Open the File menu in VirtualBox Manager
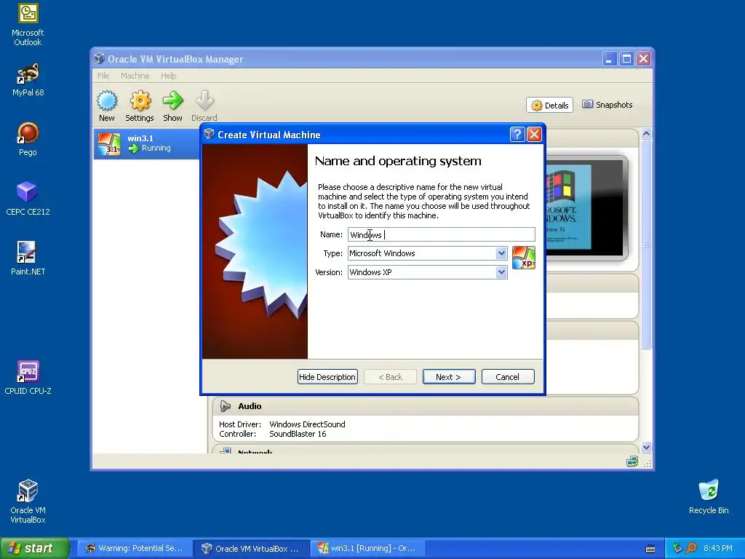This screenshot has width=745, height=559. (x=103, y=76)
